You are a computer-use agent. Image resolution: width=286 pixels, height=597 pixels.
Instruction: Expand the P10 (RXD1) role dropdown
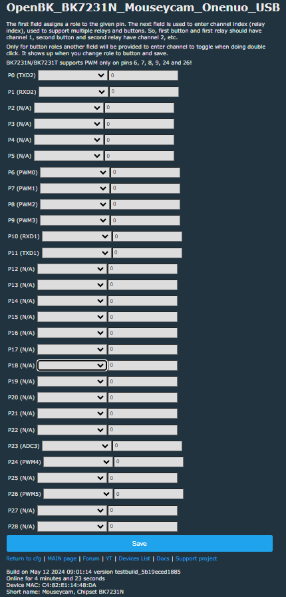pos(77,236)
